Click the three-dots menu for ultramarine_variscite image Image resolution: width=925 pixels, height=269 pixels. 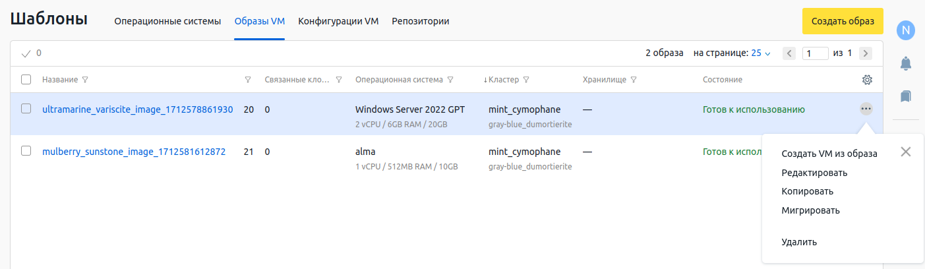point(866,109)
